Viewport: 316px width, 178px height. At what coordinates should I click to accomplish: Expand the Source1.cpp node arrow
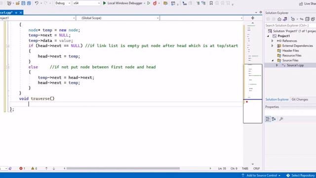(277, 65)
